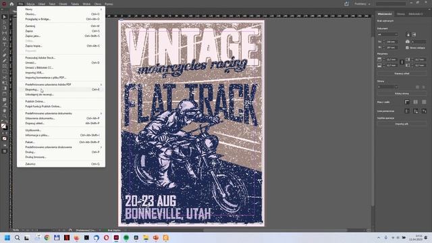Click the Edytuj stronę button
The height and width of the screenshot is (243, 432).
402,94
